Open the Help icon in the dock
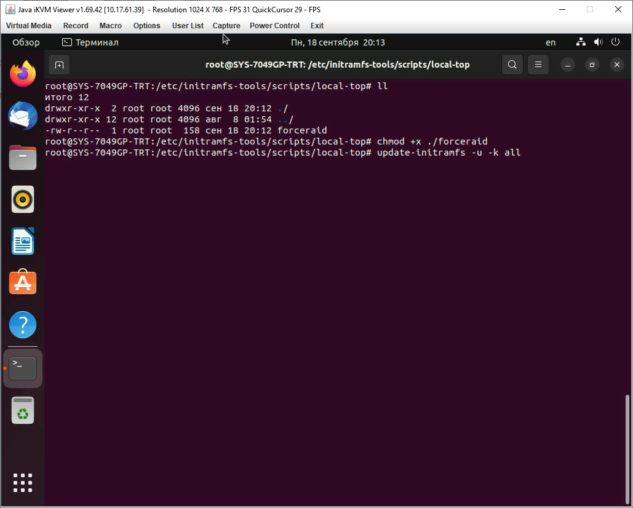 [23, 325]
